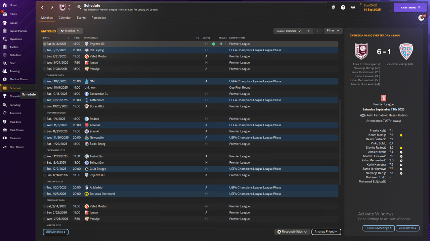Viewport: 430px width, 241px height.
Task: Open Club Info from the sidebar
Action: pos(15,122)
